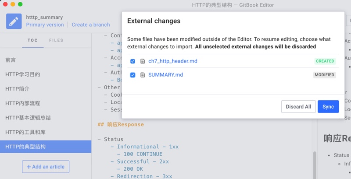Switch to the FILES tab
351x179 pixels.
(x=56, y=40)
